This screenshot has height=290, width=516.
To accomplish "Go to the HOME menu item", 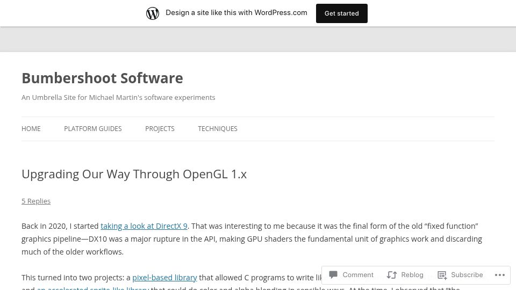I will pyautogui.click(x=31, y=128).
